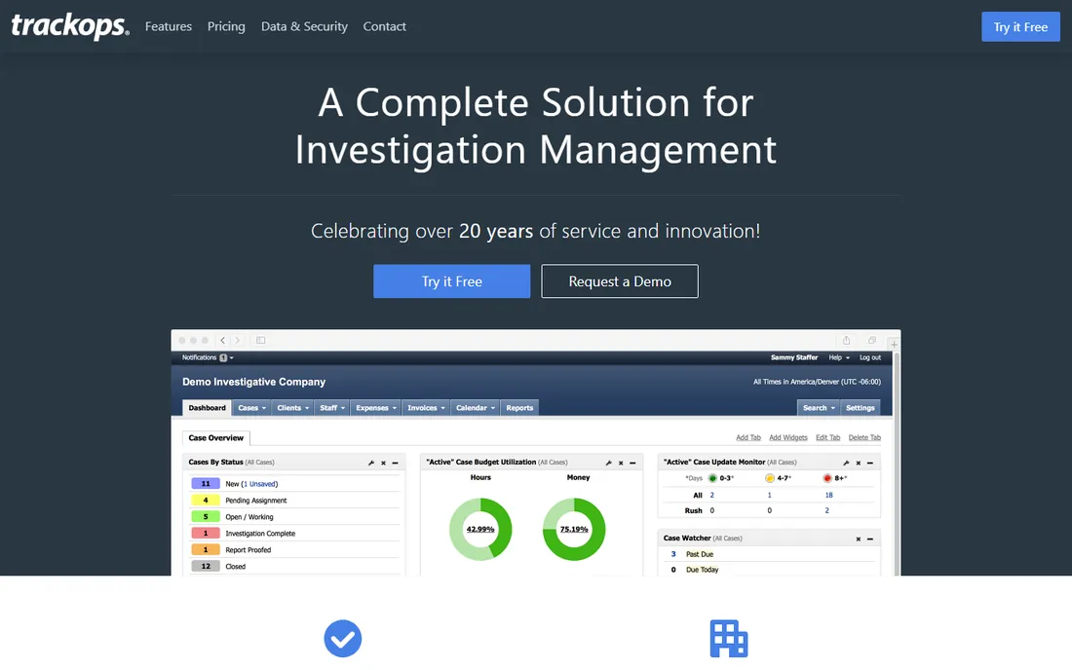
Task: Open the Help dropdown
Action: click(x=839, y=357)
